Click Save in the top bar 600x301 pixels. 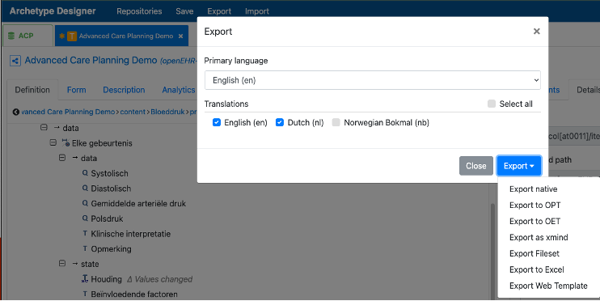click(184, 11)
